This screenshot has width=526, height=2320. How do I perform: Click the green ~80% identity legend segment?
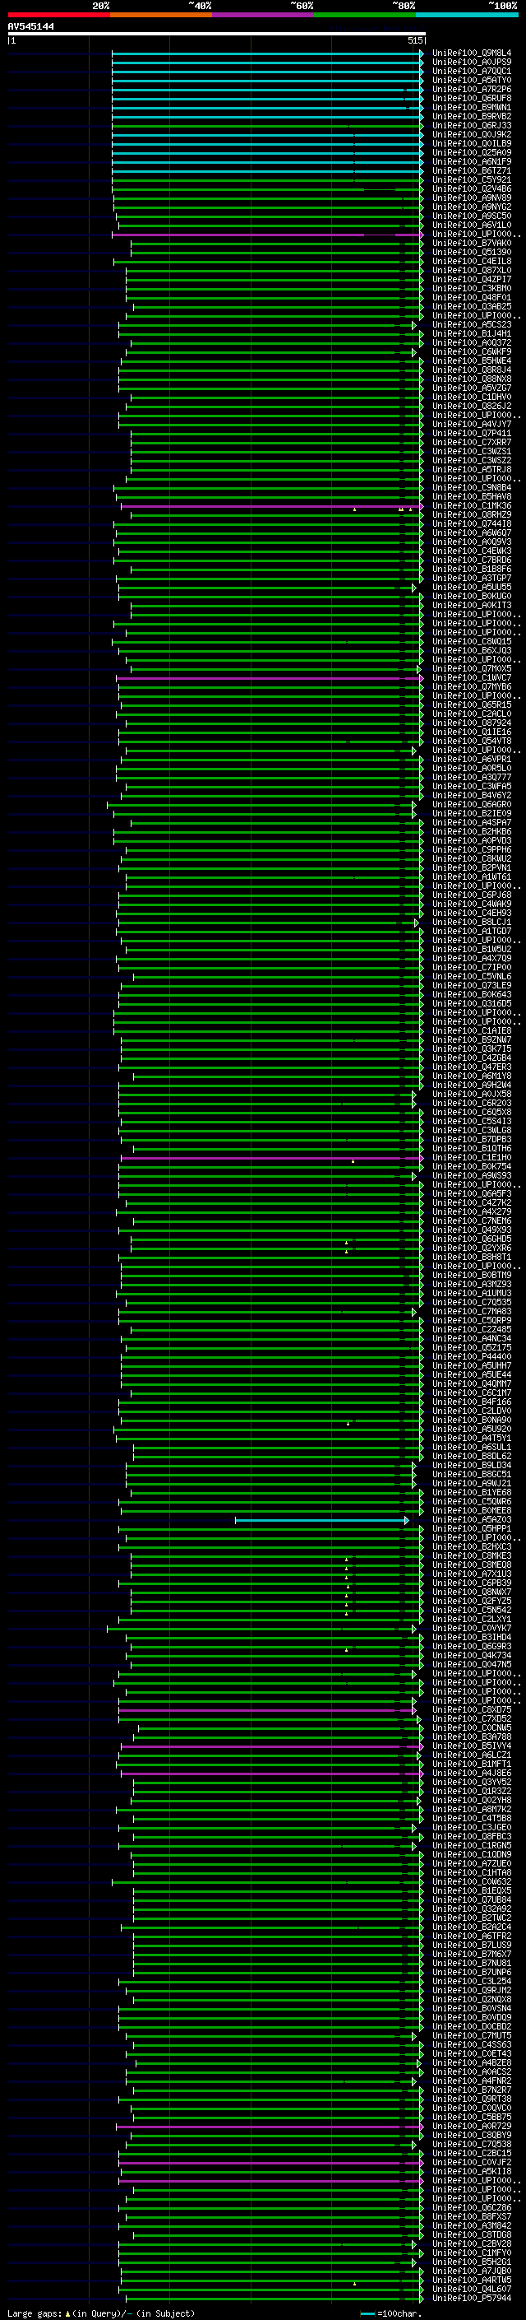coord(365,15)
